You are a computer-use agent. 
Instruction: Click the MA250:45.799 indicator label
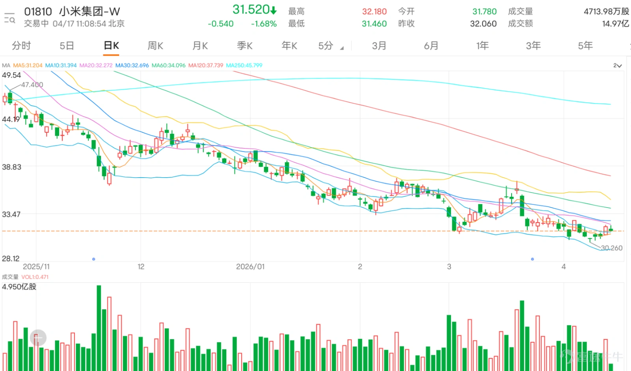[x=244, y=65]
